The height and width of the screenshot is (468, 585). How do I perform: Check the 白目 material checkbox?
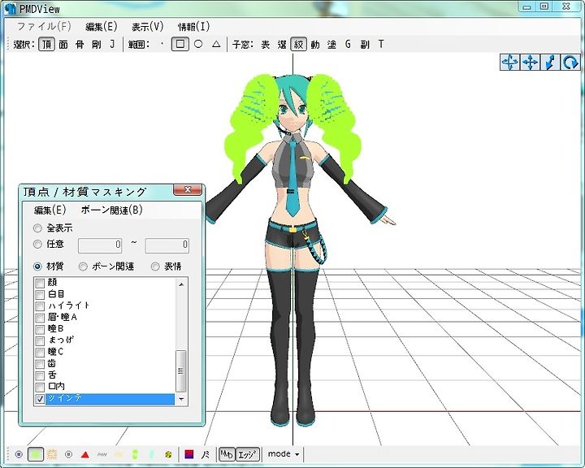pos(40,295)
